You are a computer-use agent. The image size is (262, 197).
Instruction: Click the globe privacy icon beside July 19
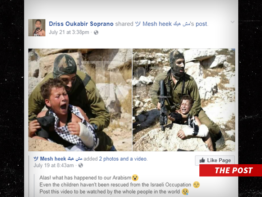click(x=81, y=165)
